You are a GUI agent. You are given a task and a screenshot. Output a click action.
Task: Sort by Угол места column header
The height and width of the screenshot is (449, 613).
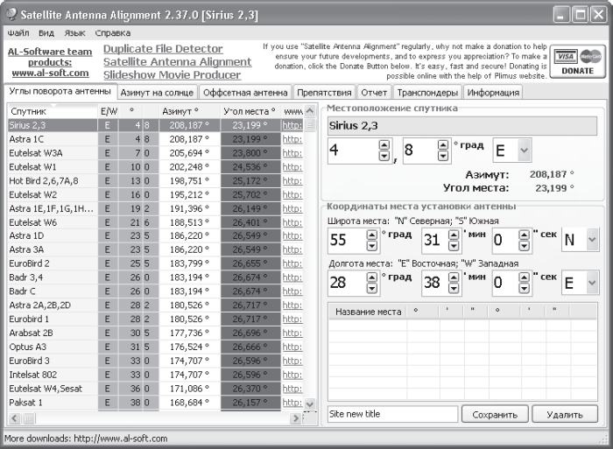pos(250,111)
